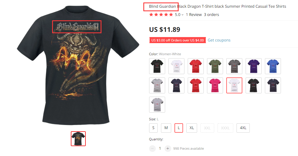Choose the army green shirt color option

(215, 66)
